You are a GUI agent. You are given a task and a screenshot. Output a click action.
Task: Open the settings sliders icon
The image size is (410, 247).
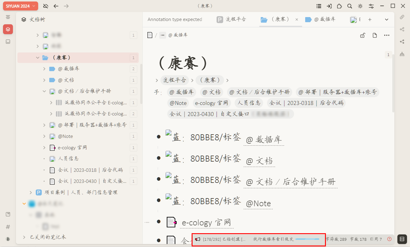click(371, 6)
